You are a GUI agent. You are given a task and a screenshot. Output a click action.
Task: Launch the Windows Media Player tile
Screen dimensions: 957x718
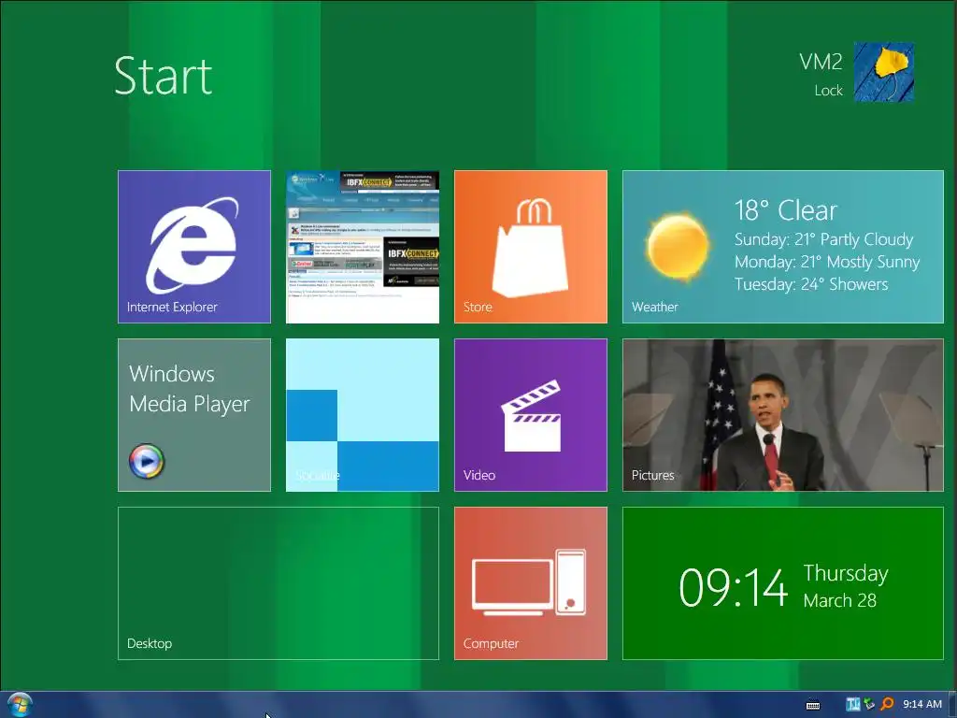(194, 415)
